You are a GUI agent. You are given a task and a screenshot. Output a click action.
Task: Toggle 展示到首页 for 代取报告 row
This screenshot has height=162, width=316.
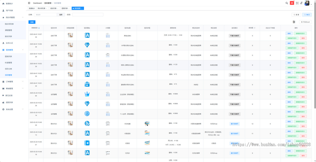(x=235, y=134)
